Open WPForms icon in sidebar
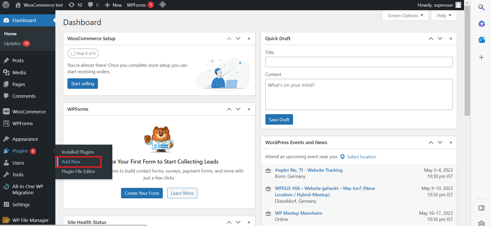Screen dimensions: 491x226 [x=6, y=123]
